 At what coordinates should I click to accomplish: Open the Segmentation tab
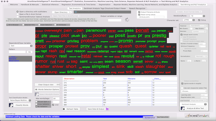[105, 4]
